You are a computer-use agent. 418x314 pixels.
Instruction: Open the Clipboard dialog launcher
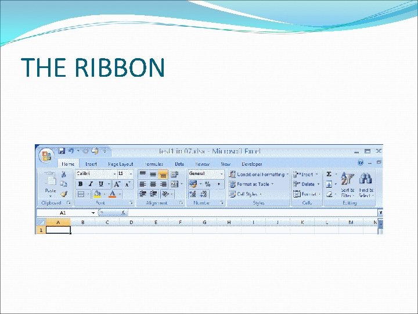[x=69, y=203]
